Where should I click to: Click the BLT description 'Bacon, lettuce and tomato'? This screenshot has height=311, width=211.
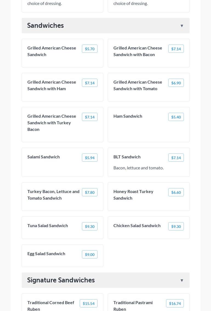(x=138, y=168)
